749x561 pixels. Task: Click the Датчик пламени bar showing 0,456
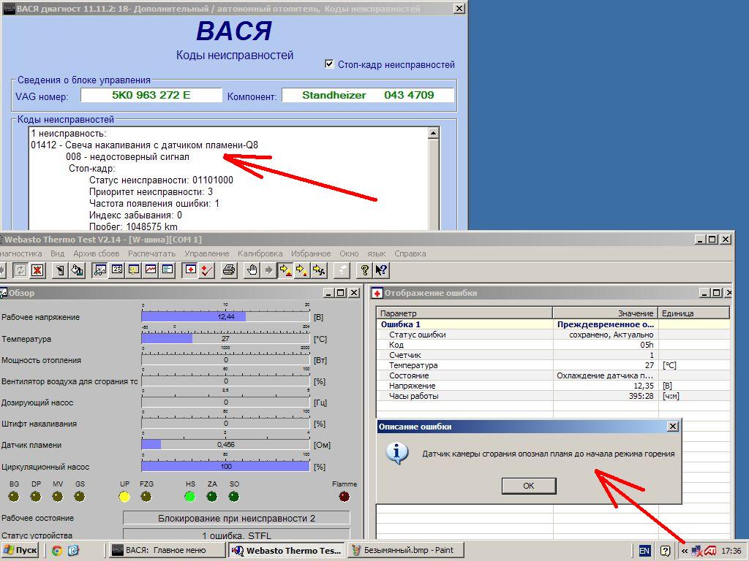[x=225, y=445]
